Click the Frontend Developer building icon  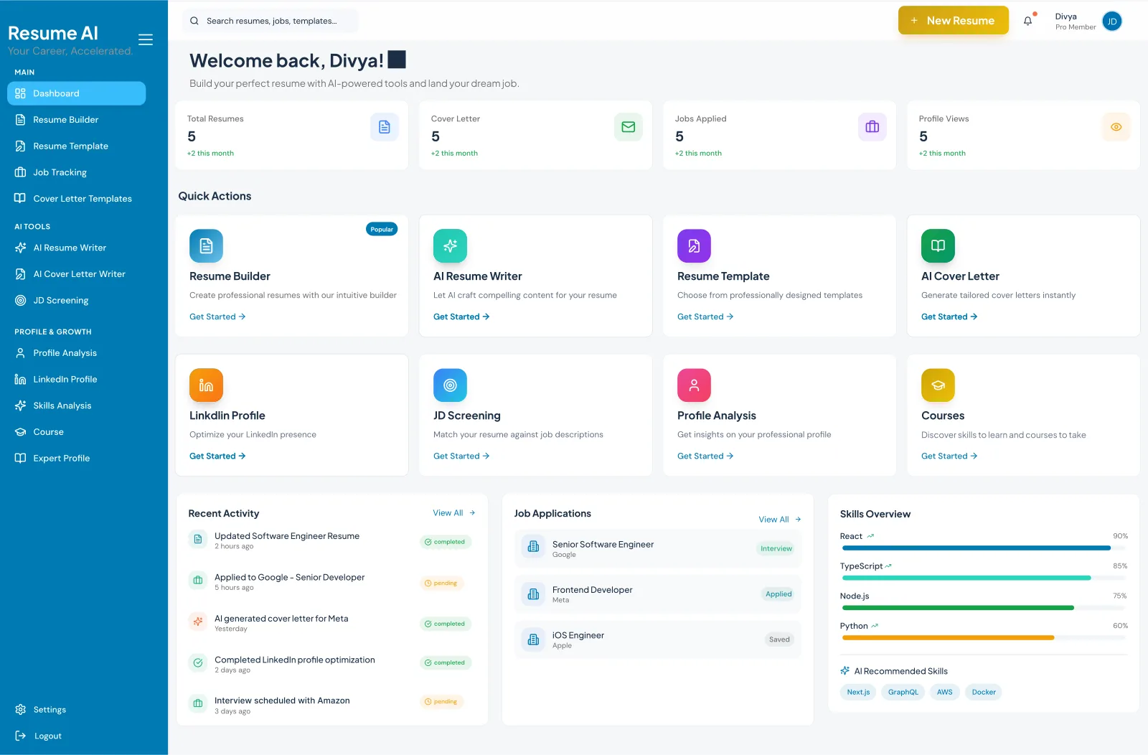(x=533, y=594)
